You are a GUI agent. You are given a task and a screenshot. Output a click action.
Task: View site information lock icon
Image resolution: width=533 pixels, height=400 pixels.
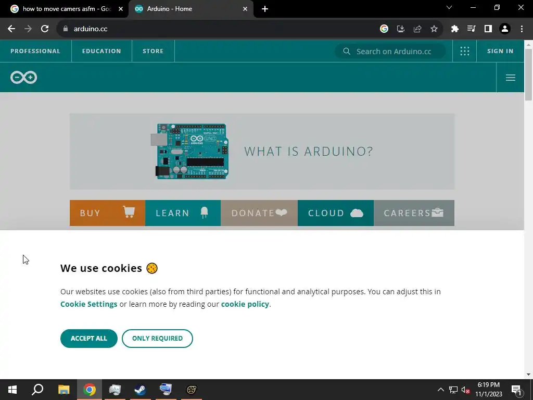[x=65, y=29]
